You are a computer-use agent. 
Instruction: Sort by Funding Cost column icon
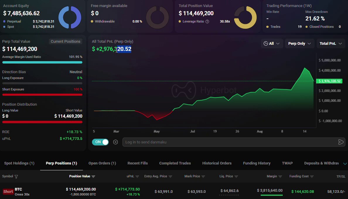tap(312, 176)
